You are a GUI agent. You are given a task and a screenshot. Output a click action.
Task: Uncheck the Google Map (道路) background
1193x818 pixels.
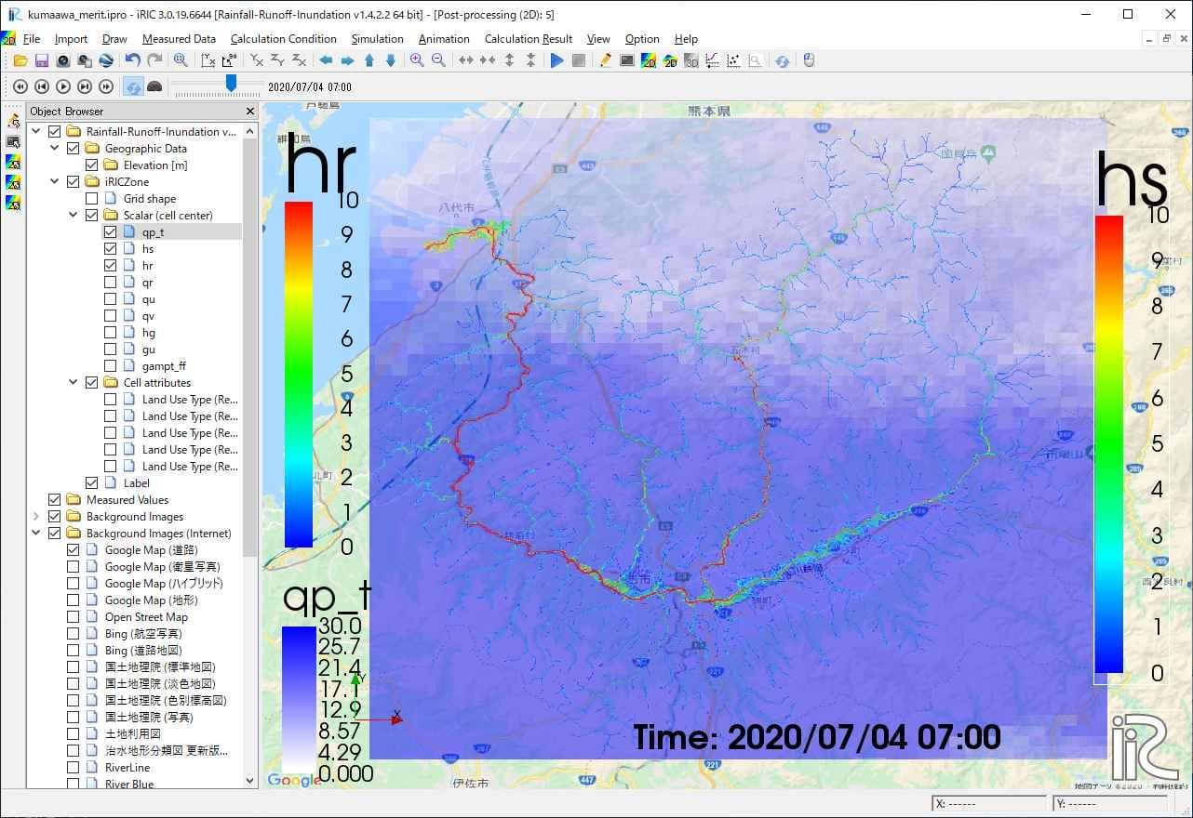coord(74,550)
